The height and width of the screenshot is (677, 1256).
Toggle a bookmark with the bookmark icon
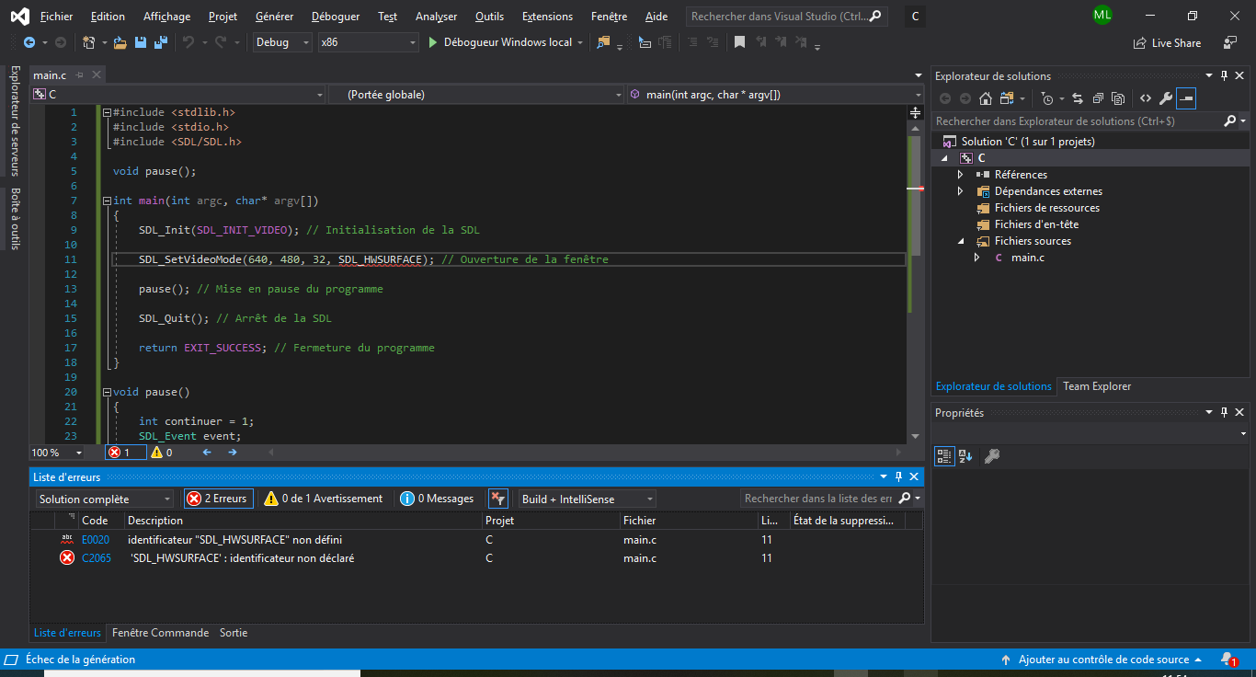[x=740, y=41]
